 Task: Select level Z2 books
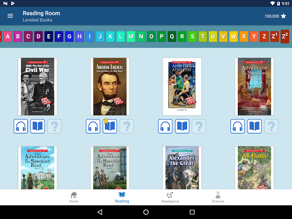pyautogui.click(x=285, y=36)
